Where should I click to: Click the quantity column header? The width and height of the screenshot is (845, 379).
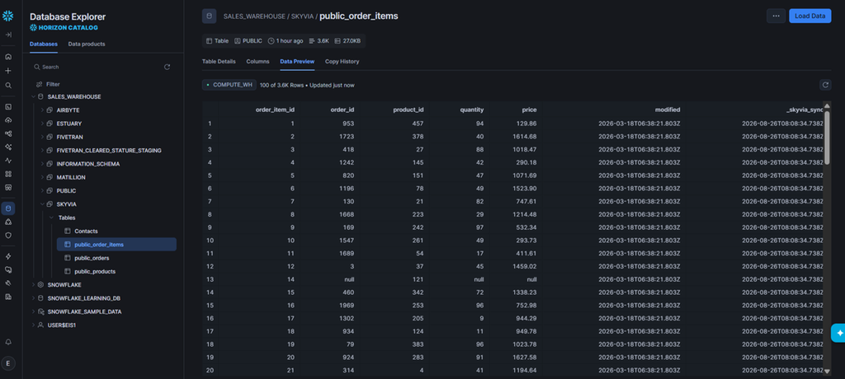471,110
